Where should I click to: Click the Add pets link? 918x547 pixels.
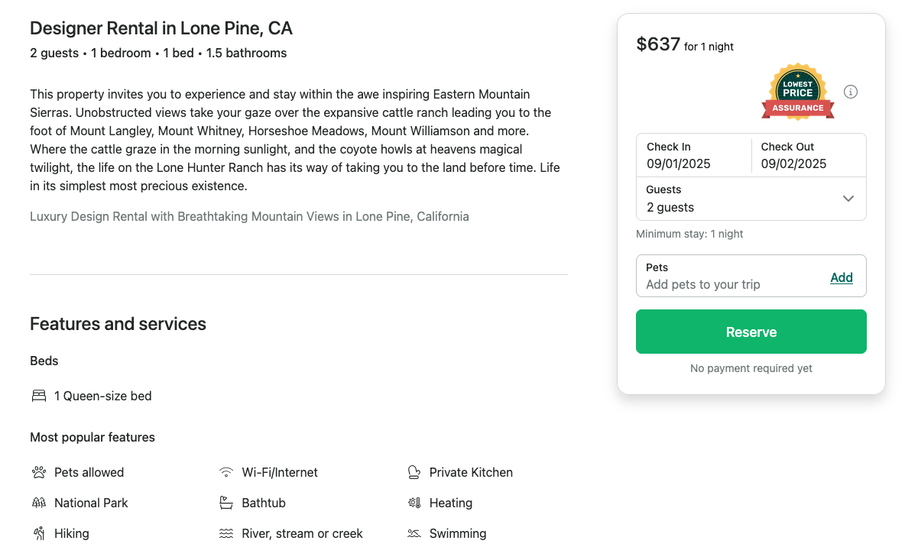pyautogui.click(x=841, y=277)
